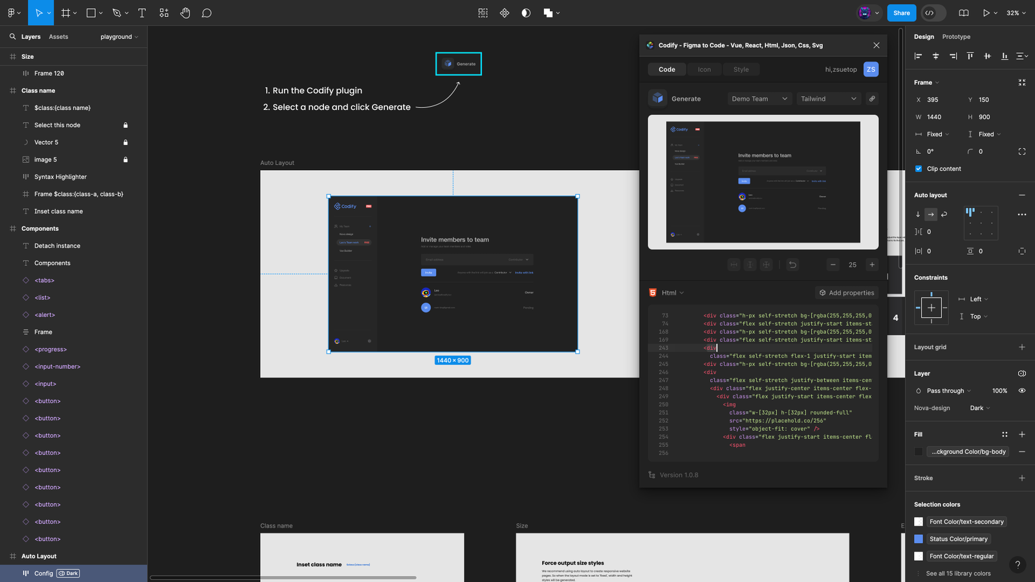Select the Comment tool
Viewport: 1035px width, 582px height.
206,13
